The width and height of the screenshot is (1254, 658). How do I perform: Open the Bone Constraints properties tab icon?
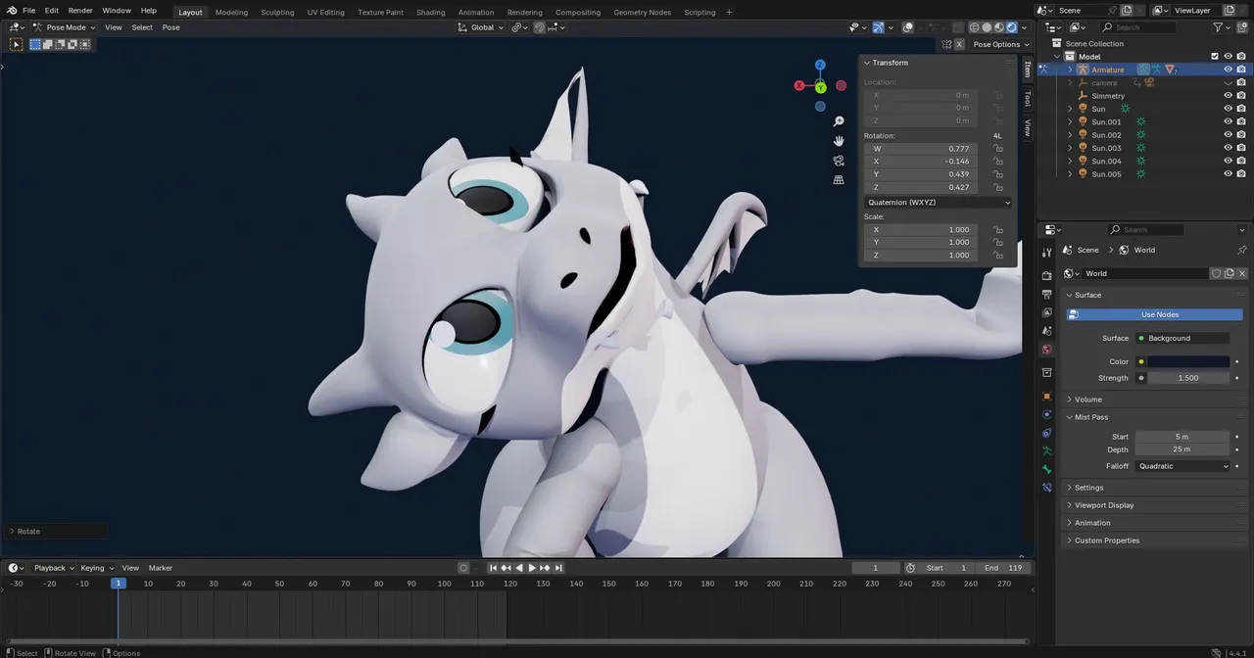(x=1046, y=487)
